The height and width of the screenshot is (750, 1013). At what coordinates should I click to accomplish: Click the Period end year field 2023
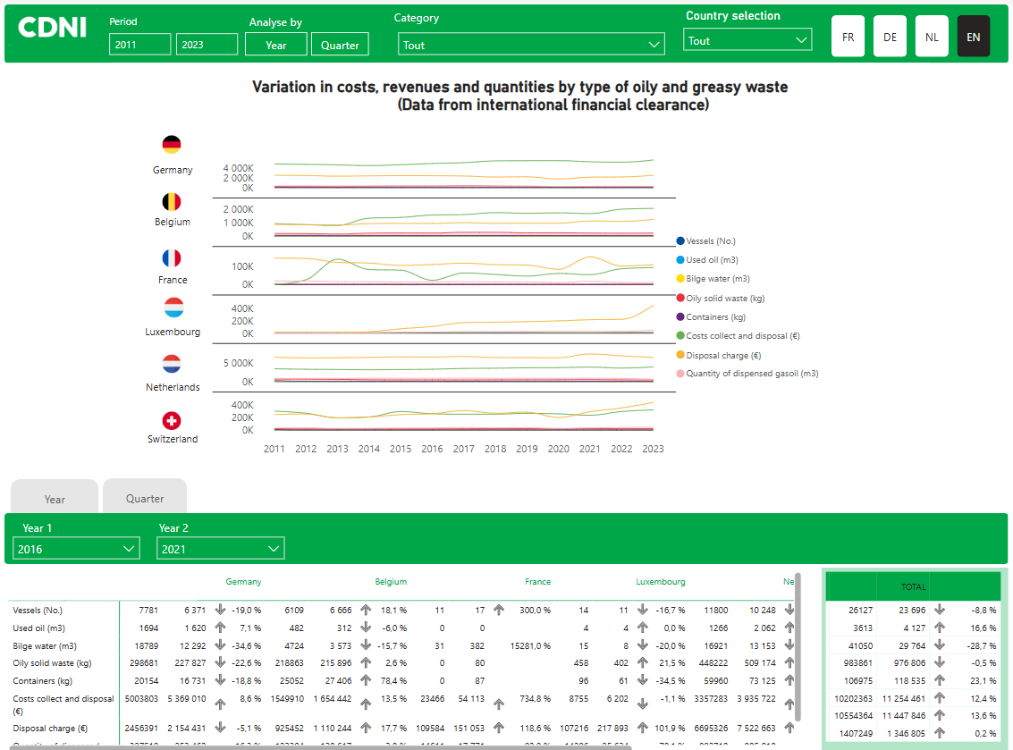(207, 45)
